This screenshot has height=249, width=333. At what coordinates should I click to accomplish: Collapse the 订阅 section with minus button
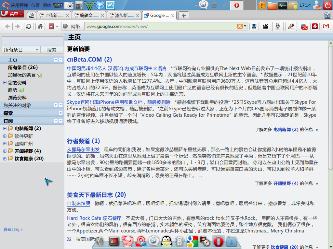pyautogui.click(x=56, y=121)
